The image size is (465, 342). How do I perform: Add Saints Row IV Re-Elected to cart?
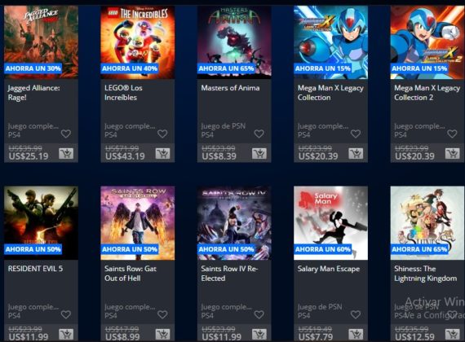pos(259,335)
